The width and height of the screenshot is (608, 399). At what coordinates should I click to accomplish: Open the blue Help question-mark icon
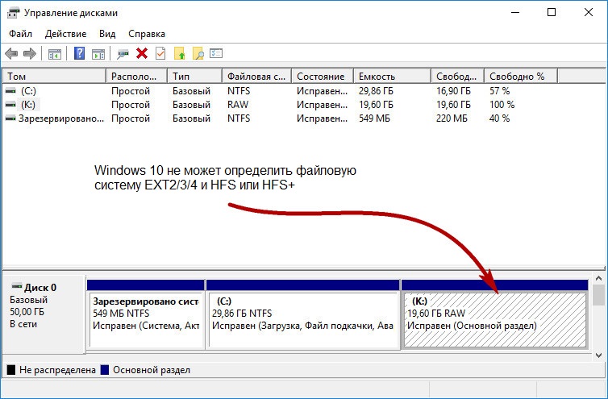click(80, 53)
